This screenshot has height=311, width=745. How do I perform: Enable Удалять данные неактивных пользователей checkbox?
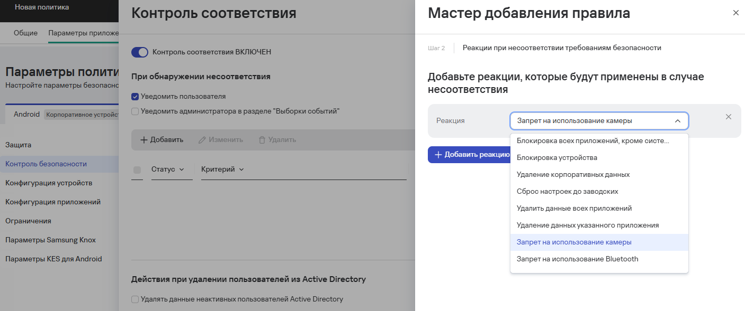[x=135, y=299]
